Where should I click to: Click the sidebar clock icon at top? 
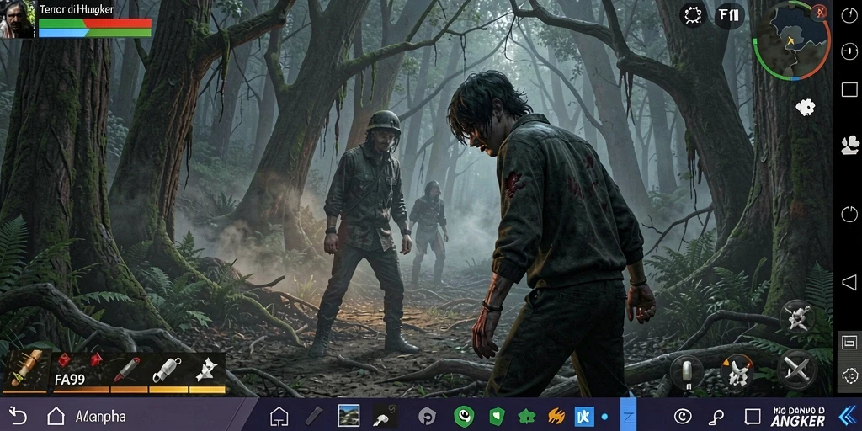coord(849,15)
